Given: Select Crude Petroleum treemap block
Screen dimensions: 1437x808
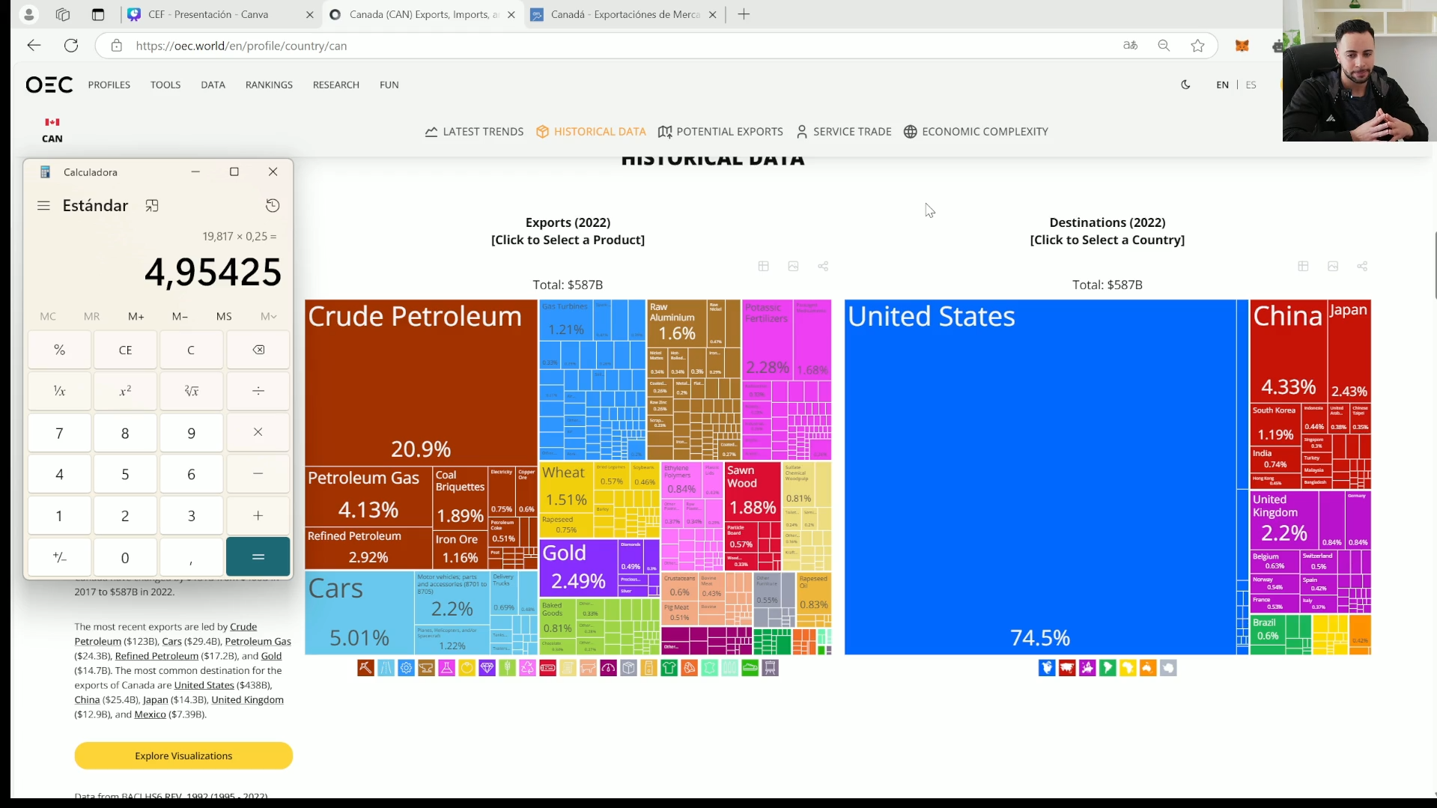Looking at the screenshot, I should [421, 382].
